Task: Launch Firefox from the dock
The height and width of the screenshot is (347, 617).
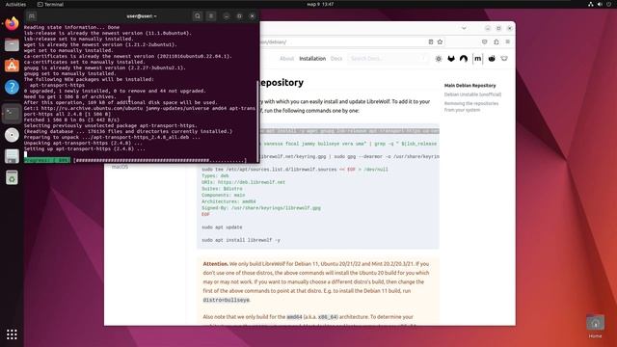Action: [12, 23]
